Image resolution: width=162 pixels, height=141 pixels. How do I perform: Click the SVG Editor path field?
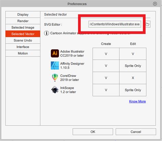[115, 24]
